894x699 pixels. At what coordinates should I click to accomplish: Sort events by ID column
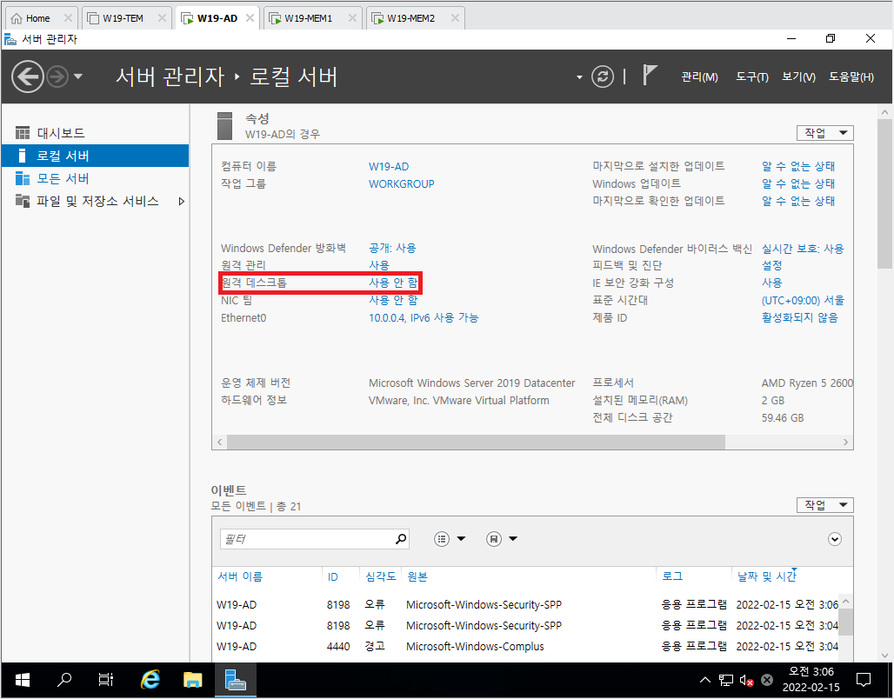coord(333,576)
